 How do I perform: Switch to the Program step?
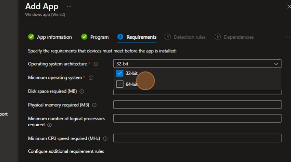pyautogui.click(x=99, y=37)
